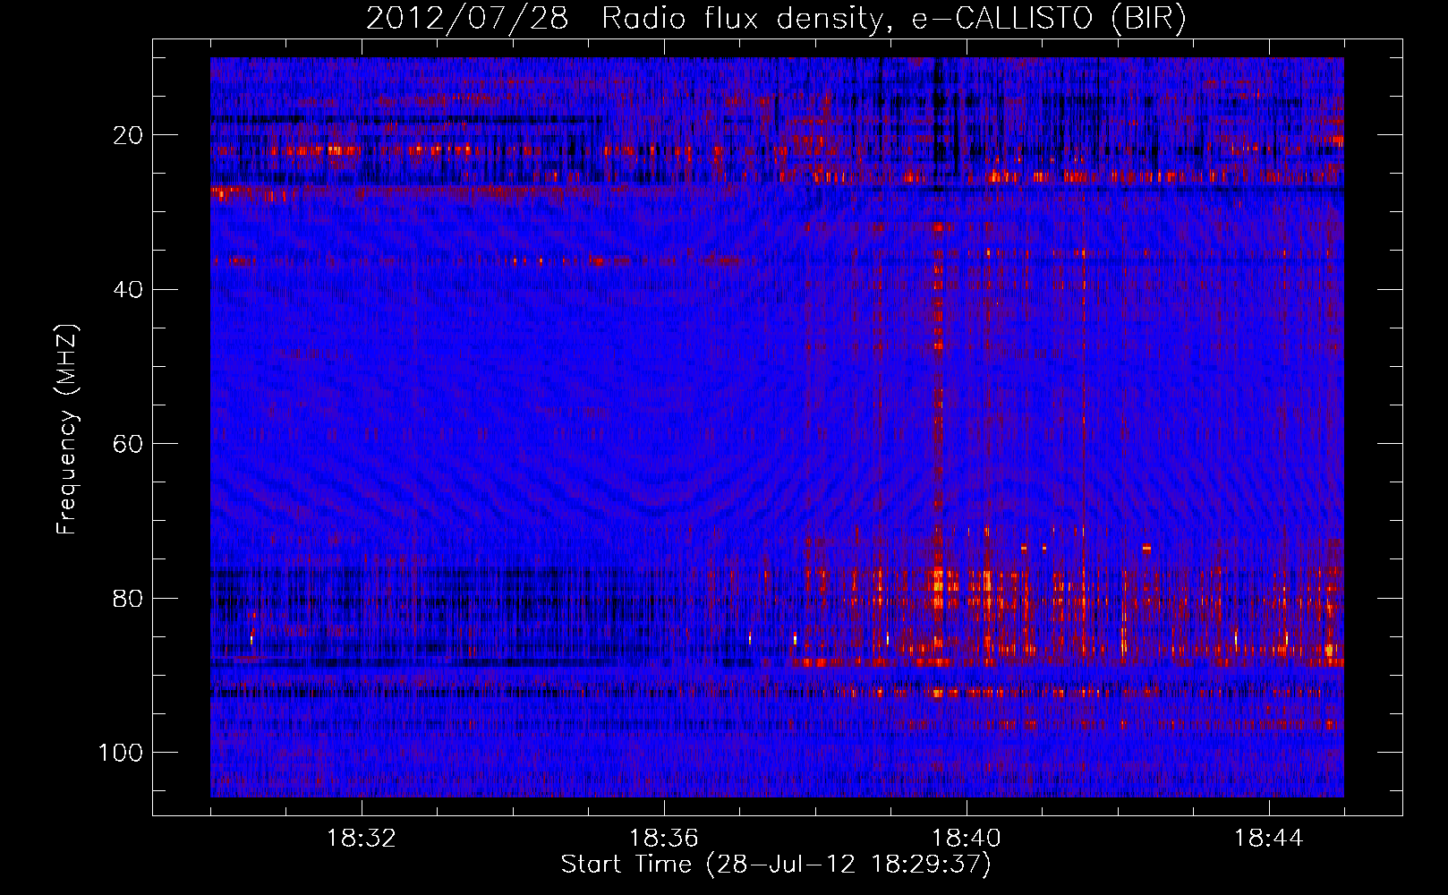Click the '100' frequency tick label
Screen dimensions: 1448x895
coord(121,752)
